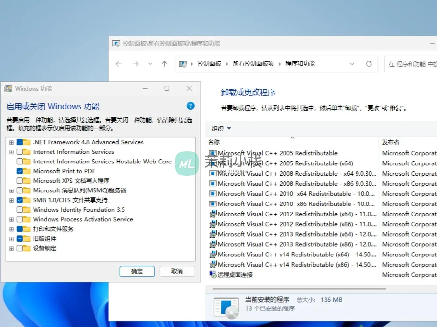Viewport: 437px width, 327px height.
Task: Click folder icon of 旧版组件
Action: (x=27, y=239)
